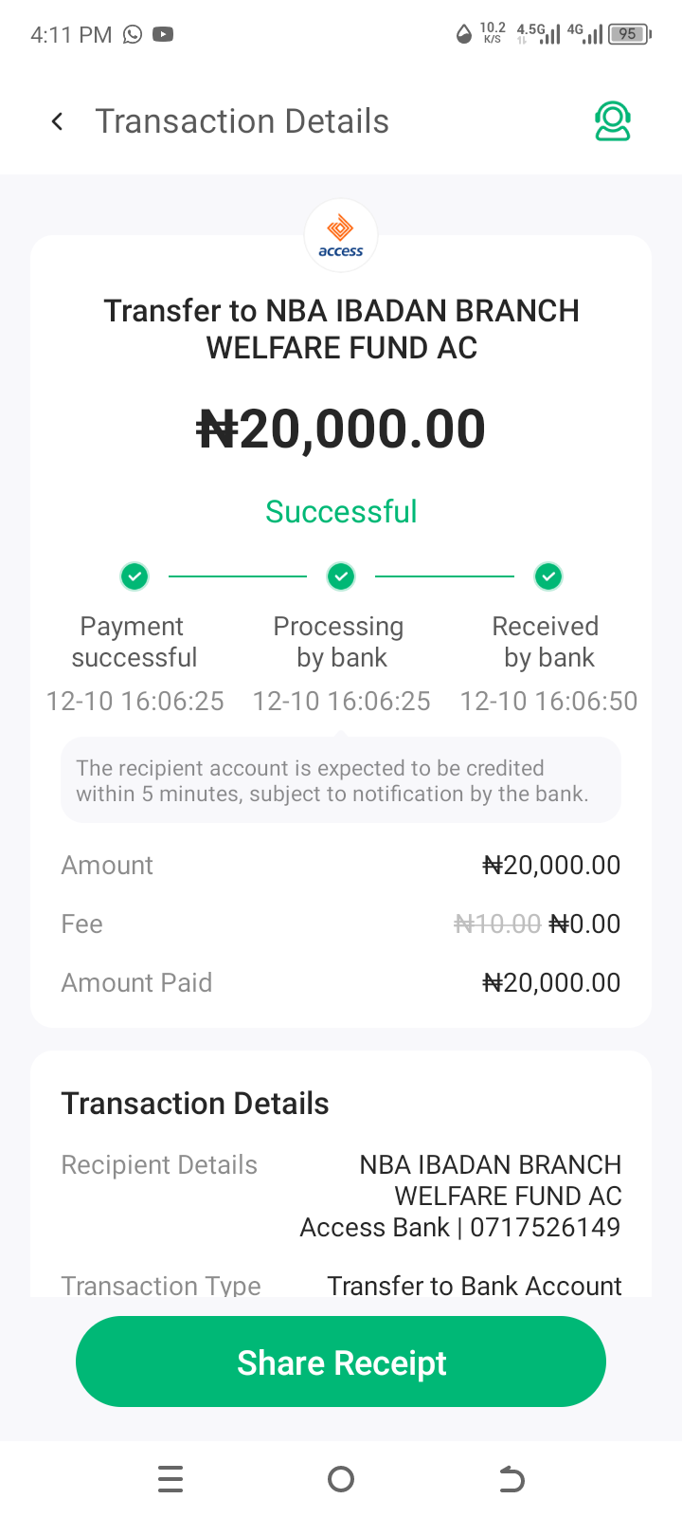The width and height of the screenshot is (682, 1517).
Task: Tap the ₦20,000.00 headline amount
Action: [x=341, y=429]
